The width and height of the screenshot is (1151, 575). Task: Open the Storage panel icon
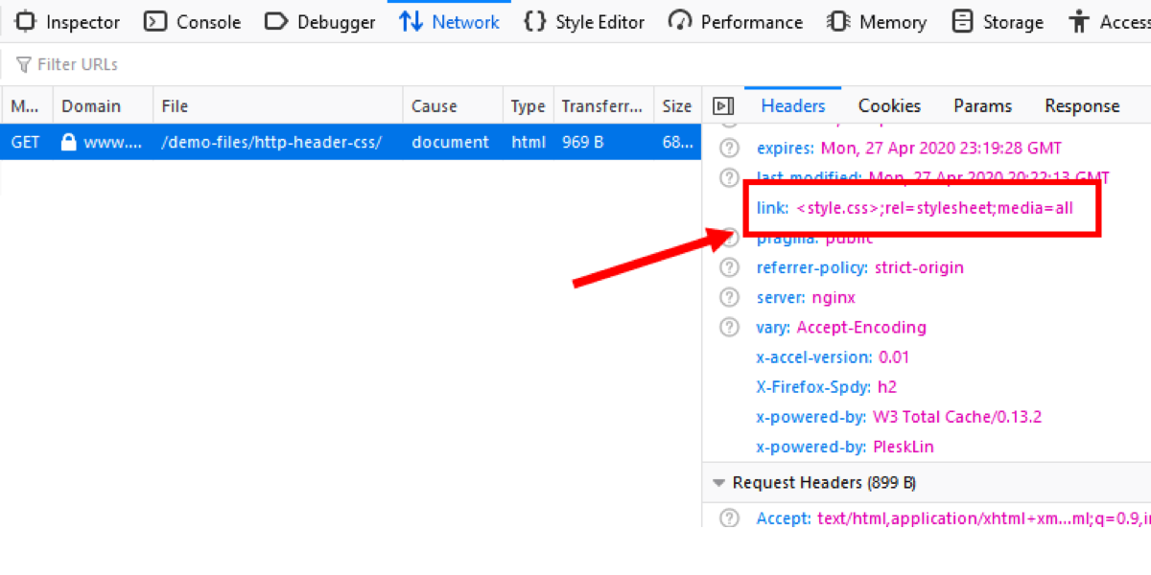pos(962,21)
